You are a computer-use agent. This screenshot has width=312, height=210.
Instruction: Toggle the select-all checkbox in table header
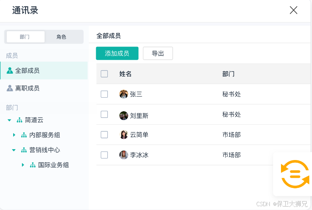104,74
